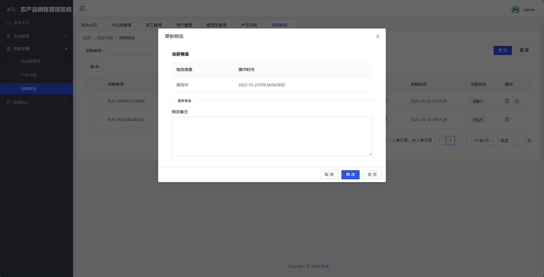This screenshot has height=277, width=544.
Task: Select all rows header checkbox
Action: [x=94, y=84]
